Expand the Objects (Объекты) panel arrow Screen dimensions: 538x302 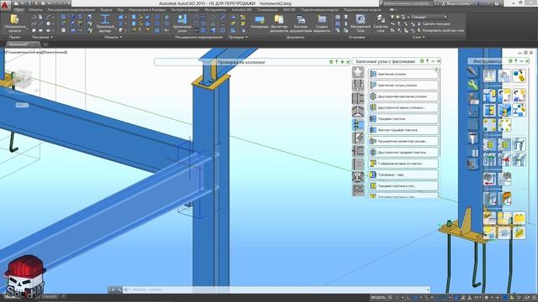[x=121, y=37]
